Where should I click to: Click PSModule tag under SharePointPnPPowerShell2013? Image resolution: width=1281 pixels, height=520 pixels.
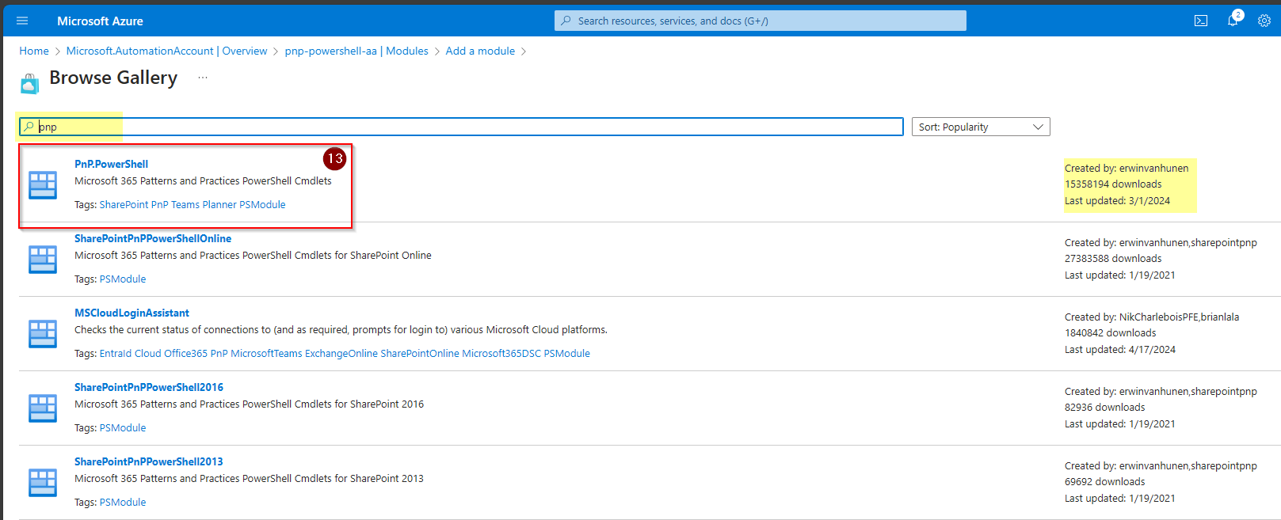pos(123,502)
